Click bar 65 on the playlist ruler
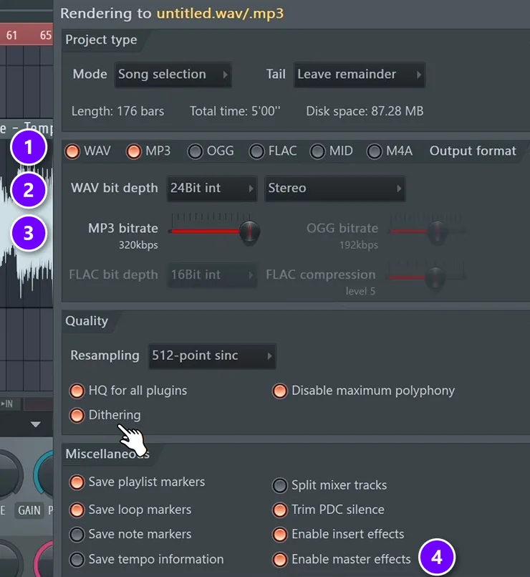 [46, 35]
